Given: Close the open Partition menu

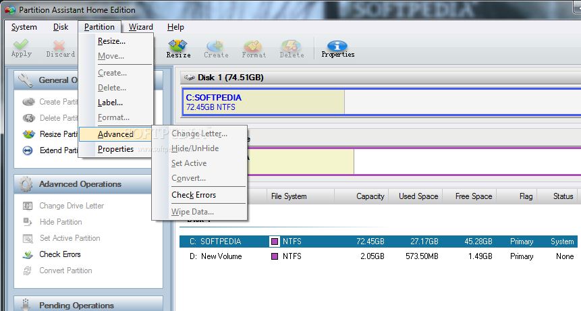Looking at the screenshot, I should point(99,27).
